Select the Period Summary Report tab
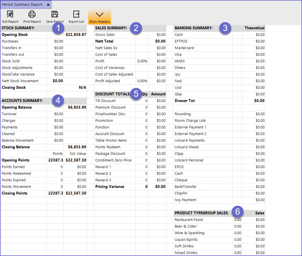The height and width of the screenshot is (256, 302). (23, 4)
